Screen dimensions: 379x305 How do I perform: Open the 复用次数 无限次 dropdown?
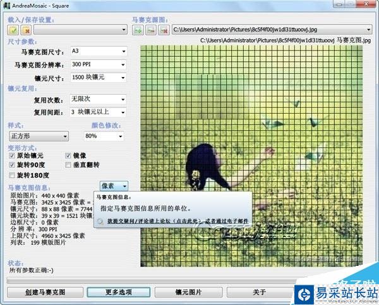[x=98, y=99]
